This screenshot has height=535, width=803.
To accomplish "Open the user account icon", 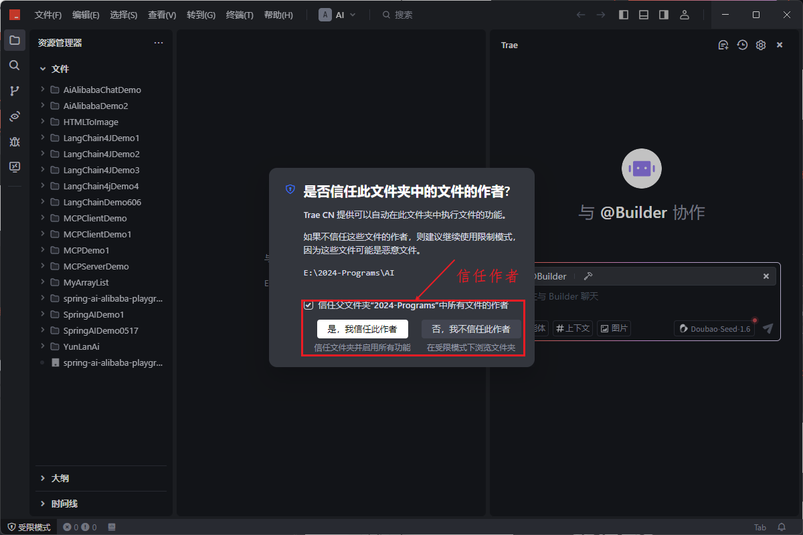I will click(684, 15).
